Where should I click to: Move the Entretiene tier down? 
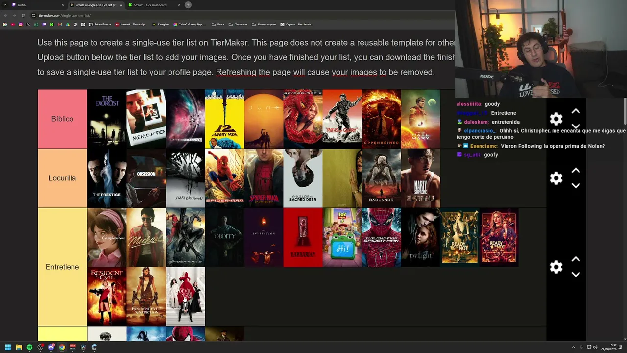click(x=576, y=275)
